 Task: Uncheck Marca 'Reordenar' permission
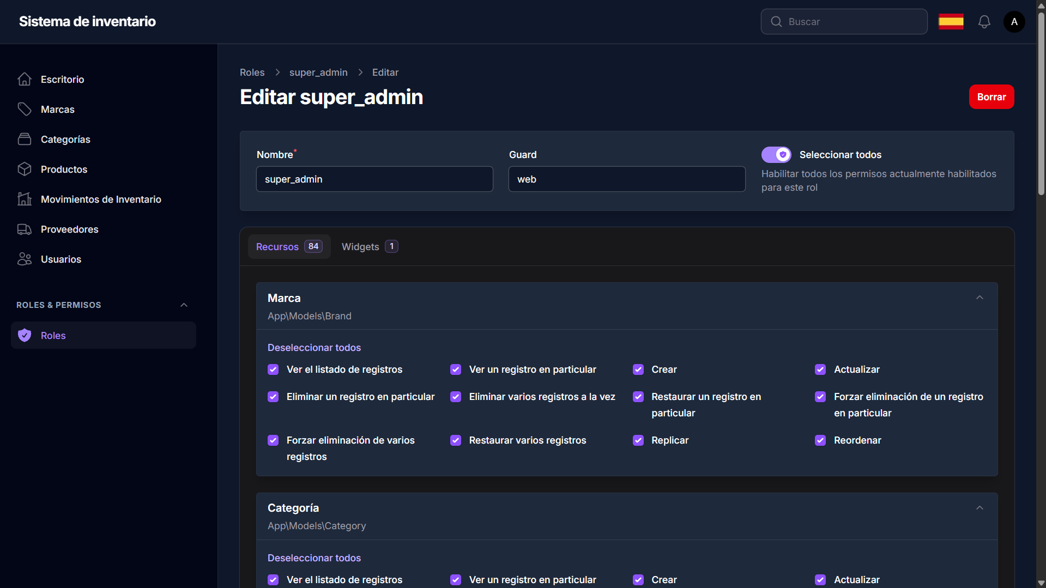click(820, 440)
